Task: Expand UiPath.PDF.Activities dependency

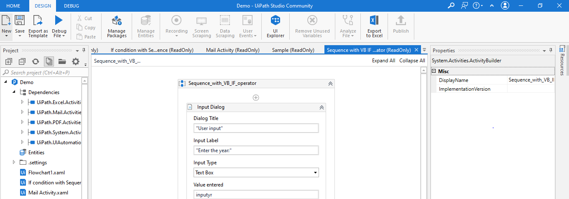Action: pos(23,122)
